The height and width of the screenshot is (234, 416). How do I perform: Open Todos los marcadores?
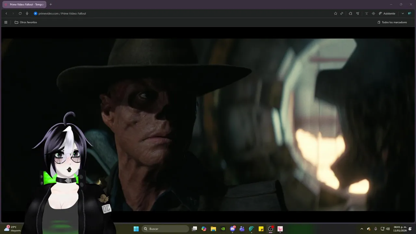pyautogui.click(x=392, y=22)
